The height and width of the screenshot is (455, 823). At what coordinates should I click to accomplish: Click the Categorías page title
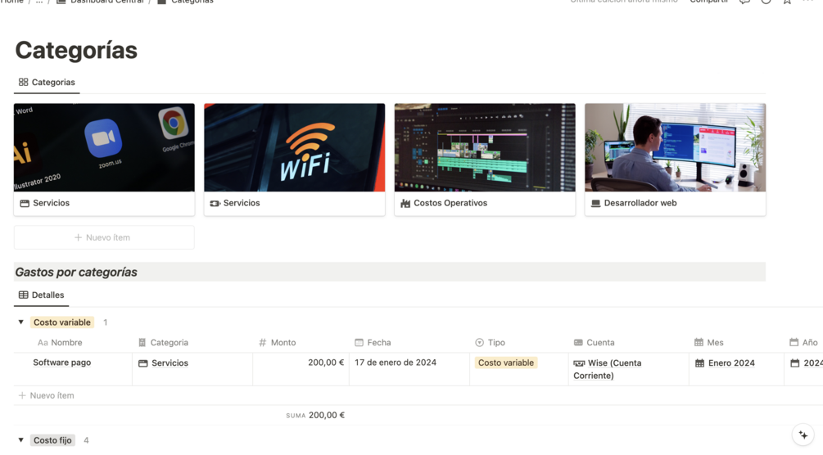click(x=76, y=51)
